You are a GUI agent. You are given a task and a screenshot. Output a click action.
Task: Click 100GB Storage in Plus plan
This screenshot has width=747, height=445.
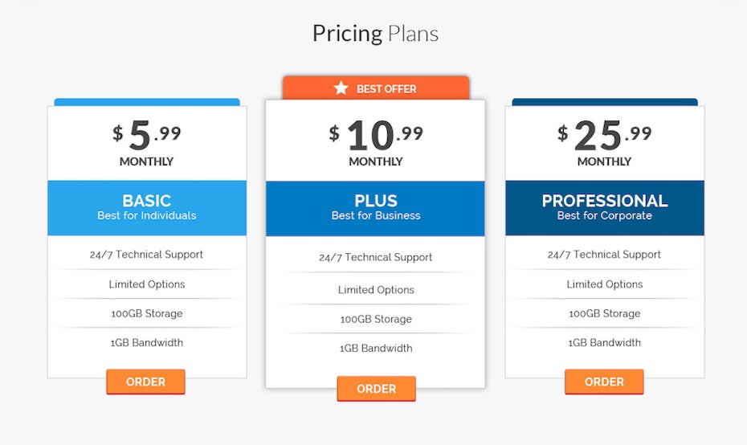(x=376, y=319)
